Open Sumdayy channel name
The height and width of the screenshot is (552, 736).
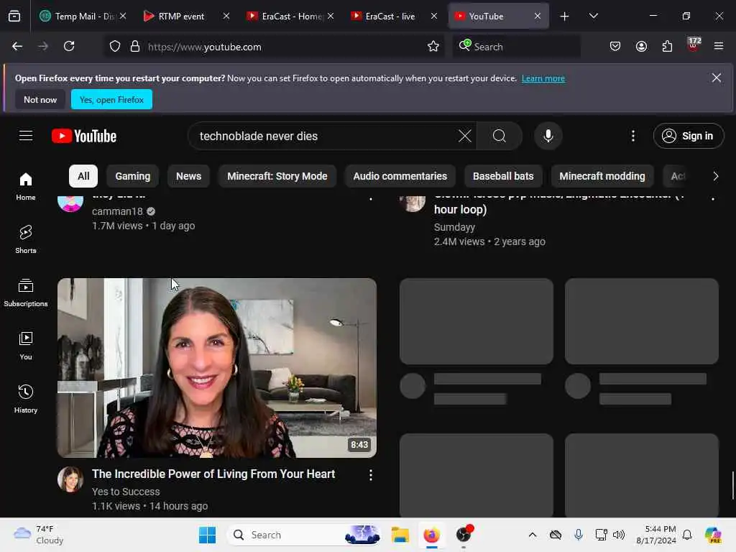[x=454, y=227]
